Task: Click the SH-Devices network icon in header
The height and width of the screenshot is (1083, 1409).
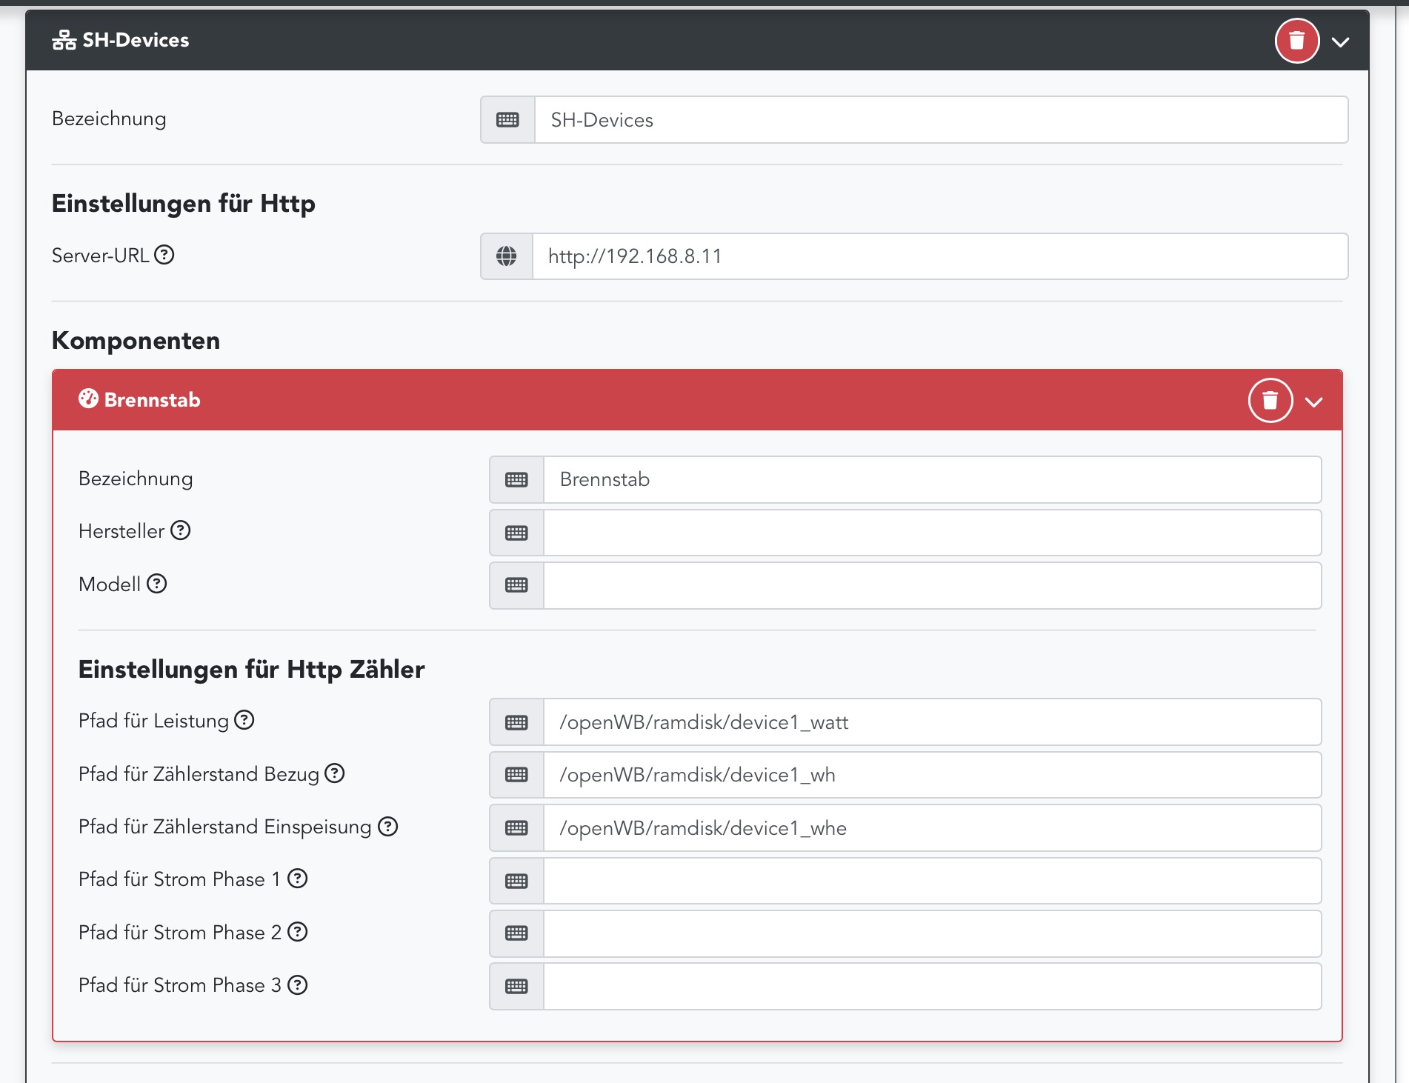Action: click(x=64, y=40)
